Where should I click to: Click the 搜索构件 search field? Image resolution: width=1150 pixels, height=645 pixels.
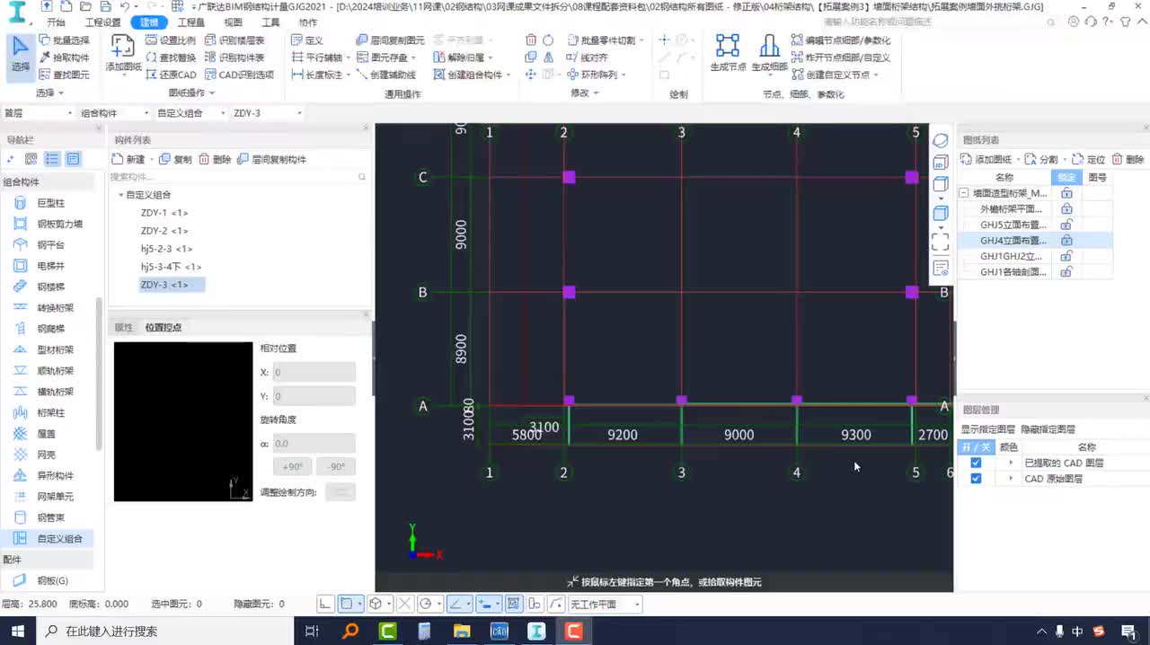[238, 177]
